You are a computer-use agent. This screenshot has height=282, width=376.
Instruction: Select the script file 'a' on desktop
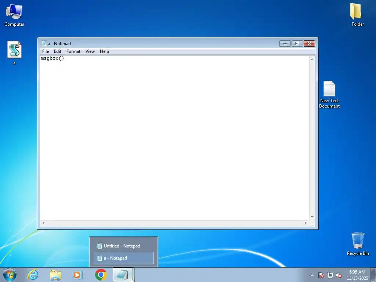14,53
